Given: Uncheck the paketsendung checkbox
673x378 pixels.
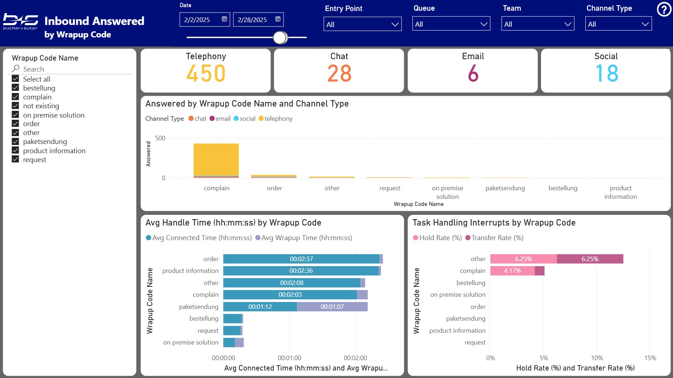Looking at the screenshot, I should [15, 141].
